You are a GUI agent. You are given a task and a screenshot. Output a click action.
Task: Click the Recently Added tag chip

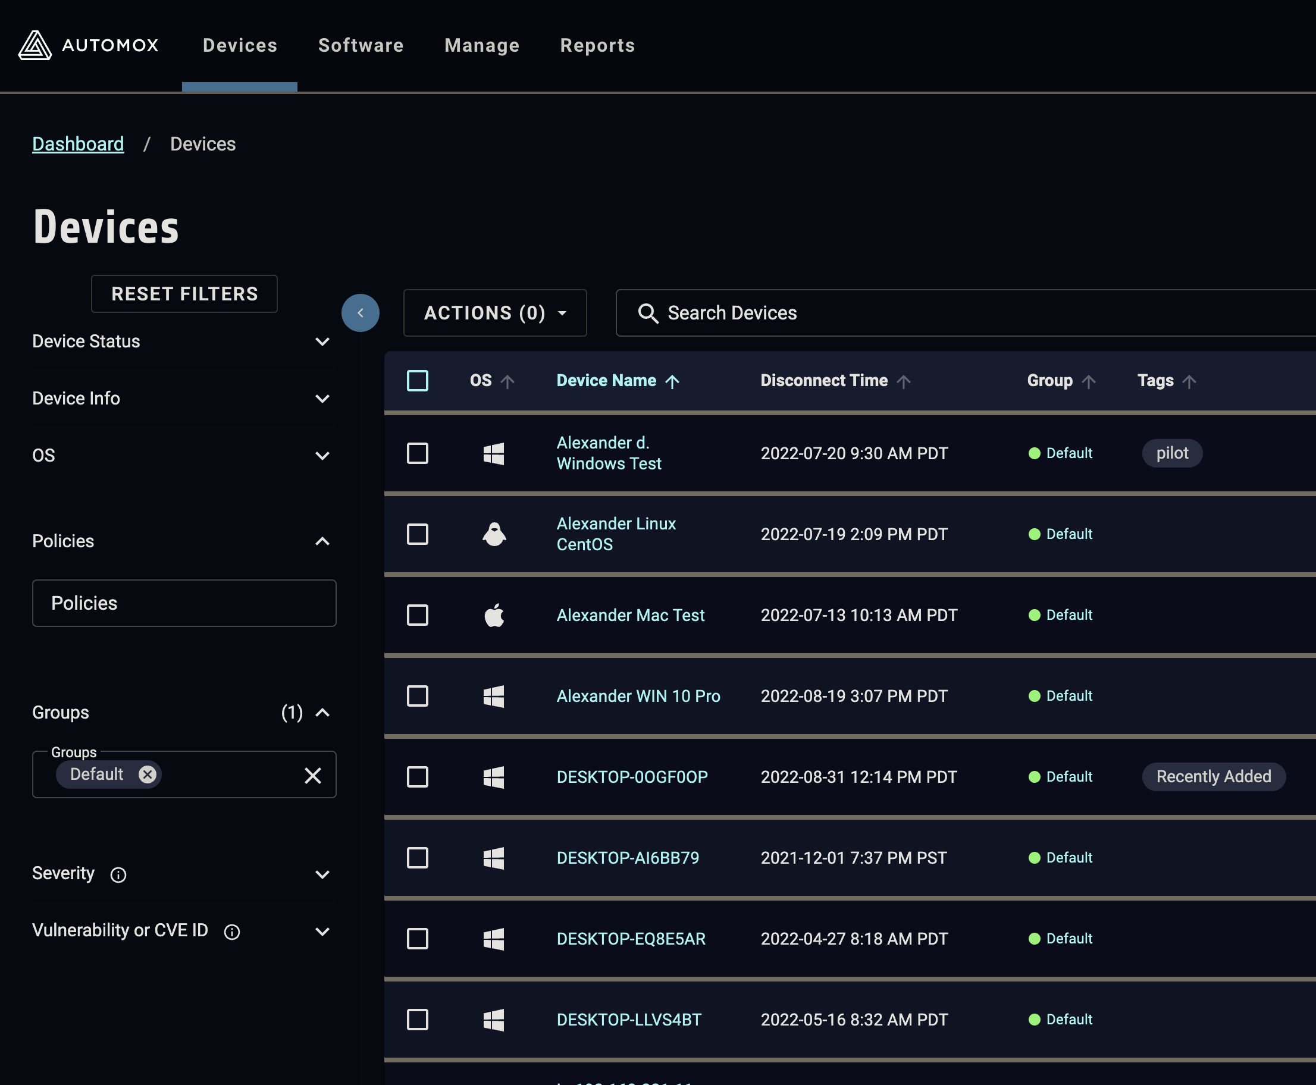click(x=1214, y=777)
